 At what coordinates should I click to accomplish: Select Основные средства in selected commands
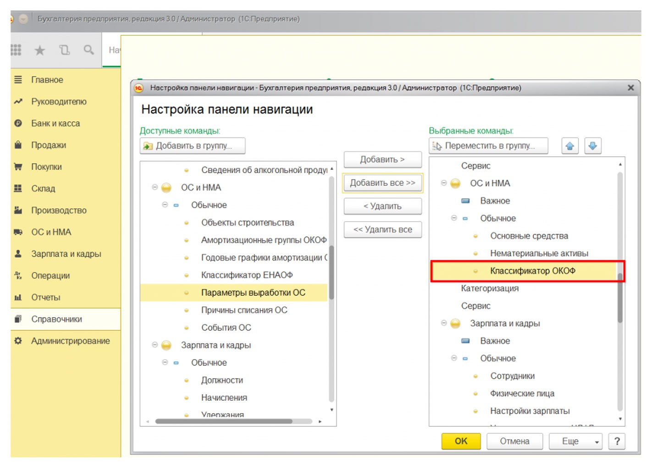(x=529, y=236)
